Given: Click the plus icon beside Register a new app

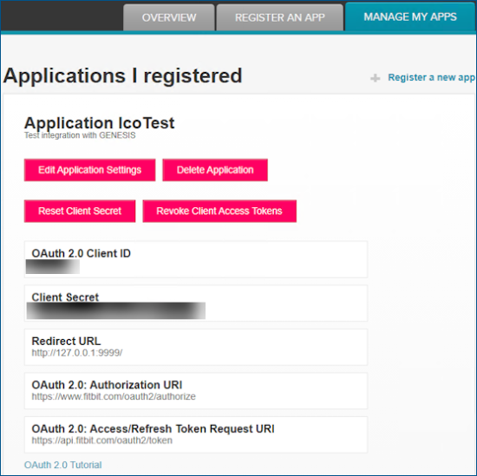Looking at the screenshot, I should pos(375,78).
